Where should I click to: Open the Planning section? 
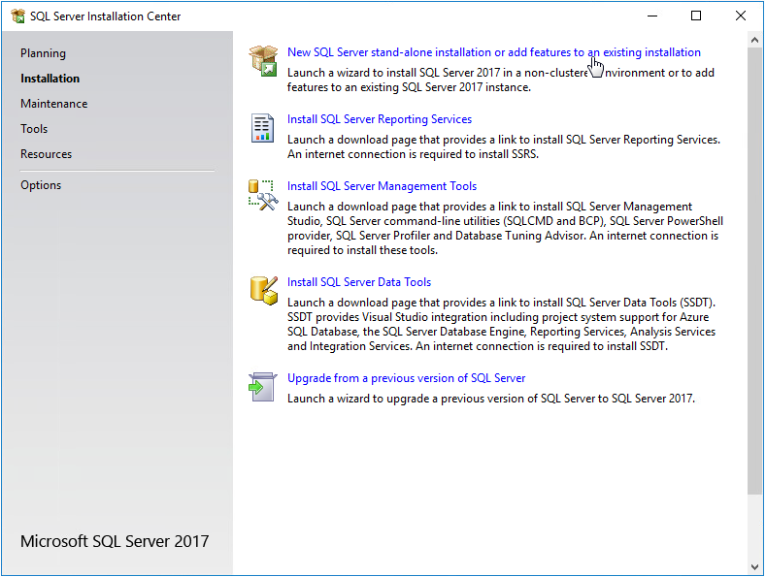(43, 53)
